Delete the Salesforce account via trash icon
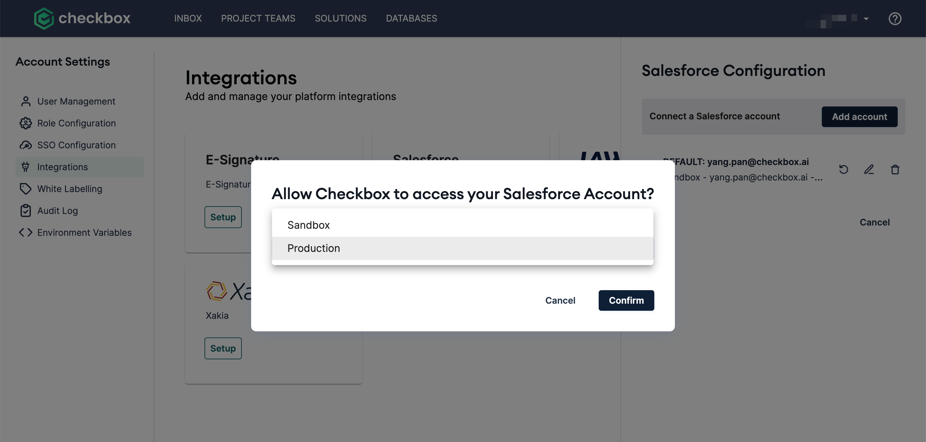The image size is (926, 442). (x=895, y=169)
